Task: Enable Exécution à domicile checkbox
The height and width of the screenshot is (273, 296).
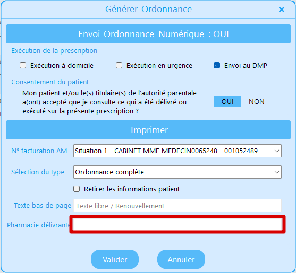Action: coord(23,65)
